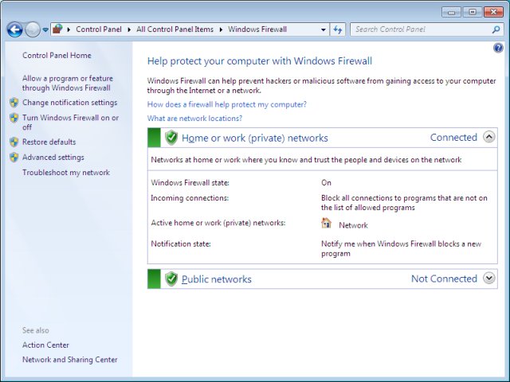This screenshot has height=382, width=510.
Task: Click the Back navigation arrow button
Action: pos(15,30)
